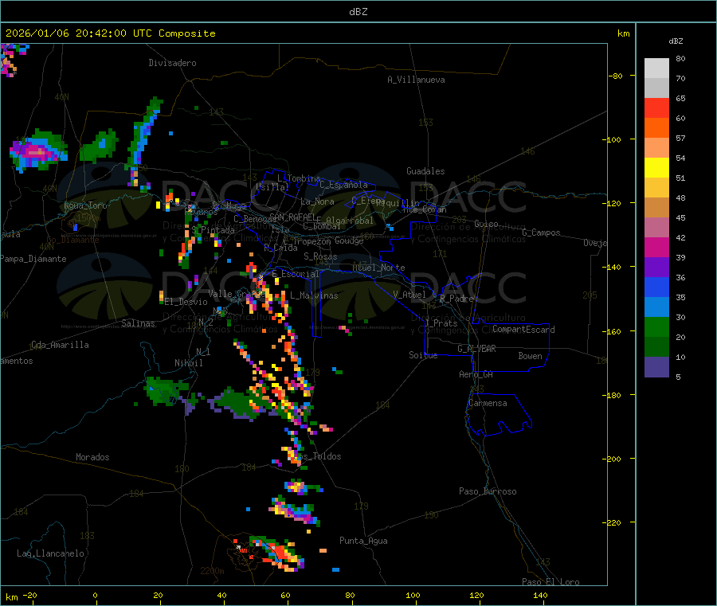The width and height of the screenshot is (717, 606).
Task: Click the Lag.Llancanelo label
Action: tap(50, 553)
